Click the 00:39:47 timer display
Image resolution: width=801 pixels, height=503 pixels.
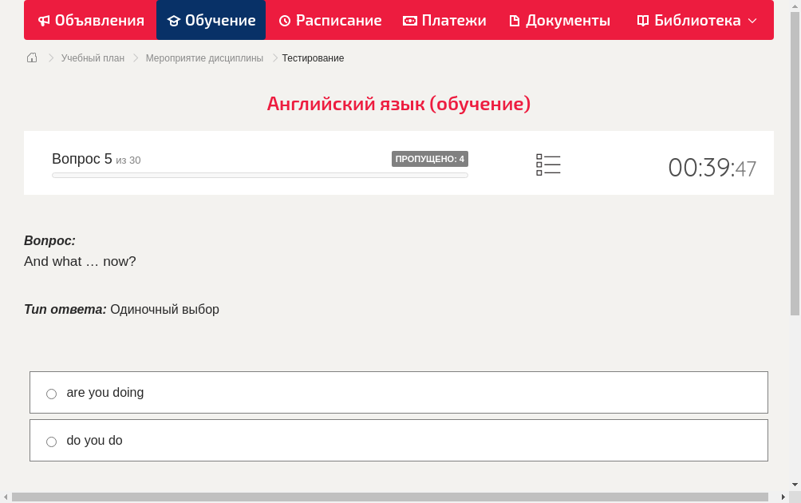coord(712,168)
